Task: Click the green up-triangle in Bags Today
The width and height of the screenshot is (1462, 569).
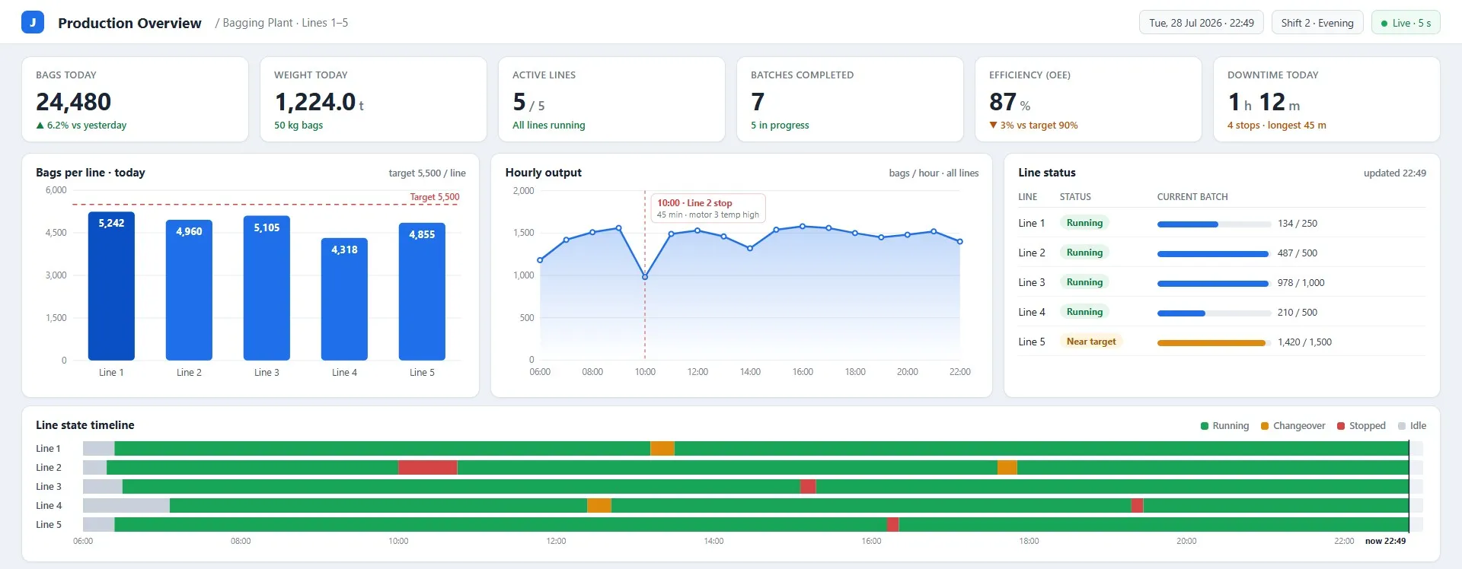Action: point(40,126)
